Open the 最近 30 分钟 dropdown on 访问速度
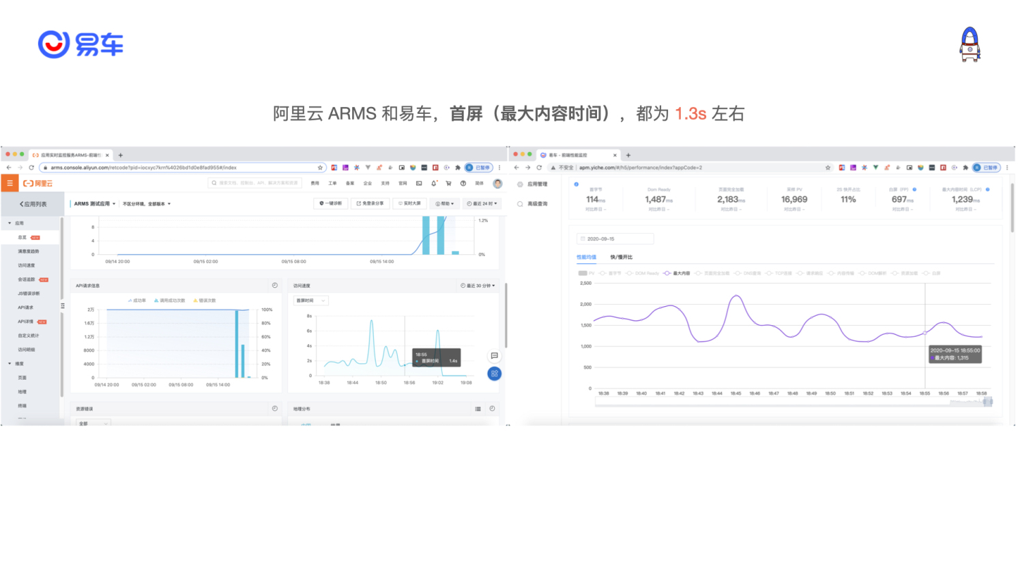Screen dimensions: 1018x572 click(478, 286)
